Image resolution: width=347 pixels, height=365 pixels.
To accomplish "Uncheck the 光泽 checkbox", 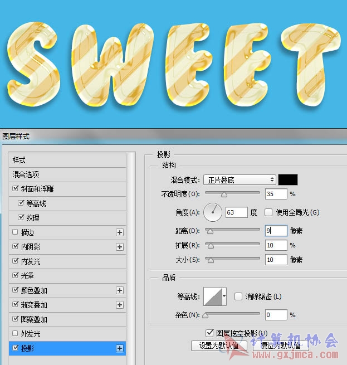I will tap(16, 275).
